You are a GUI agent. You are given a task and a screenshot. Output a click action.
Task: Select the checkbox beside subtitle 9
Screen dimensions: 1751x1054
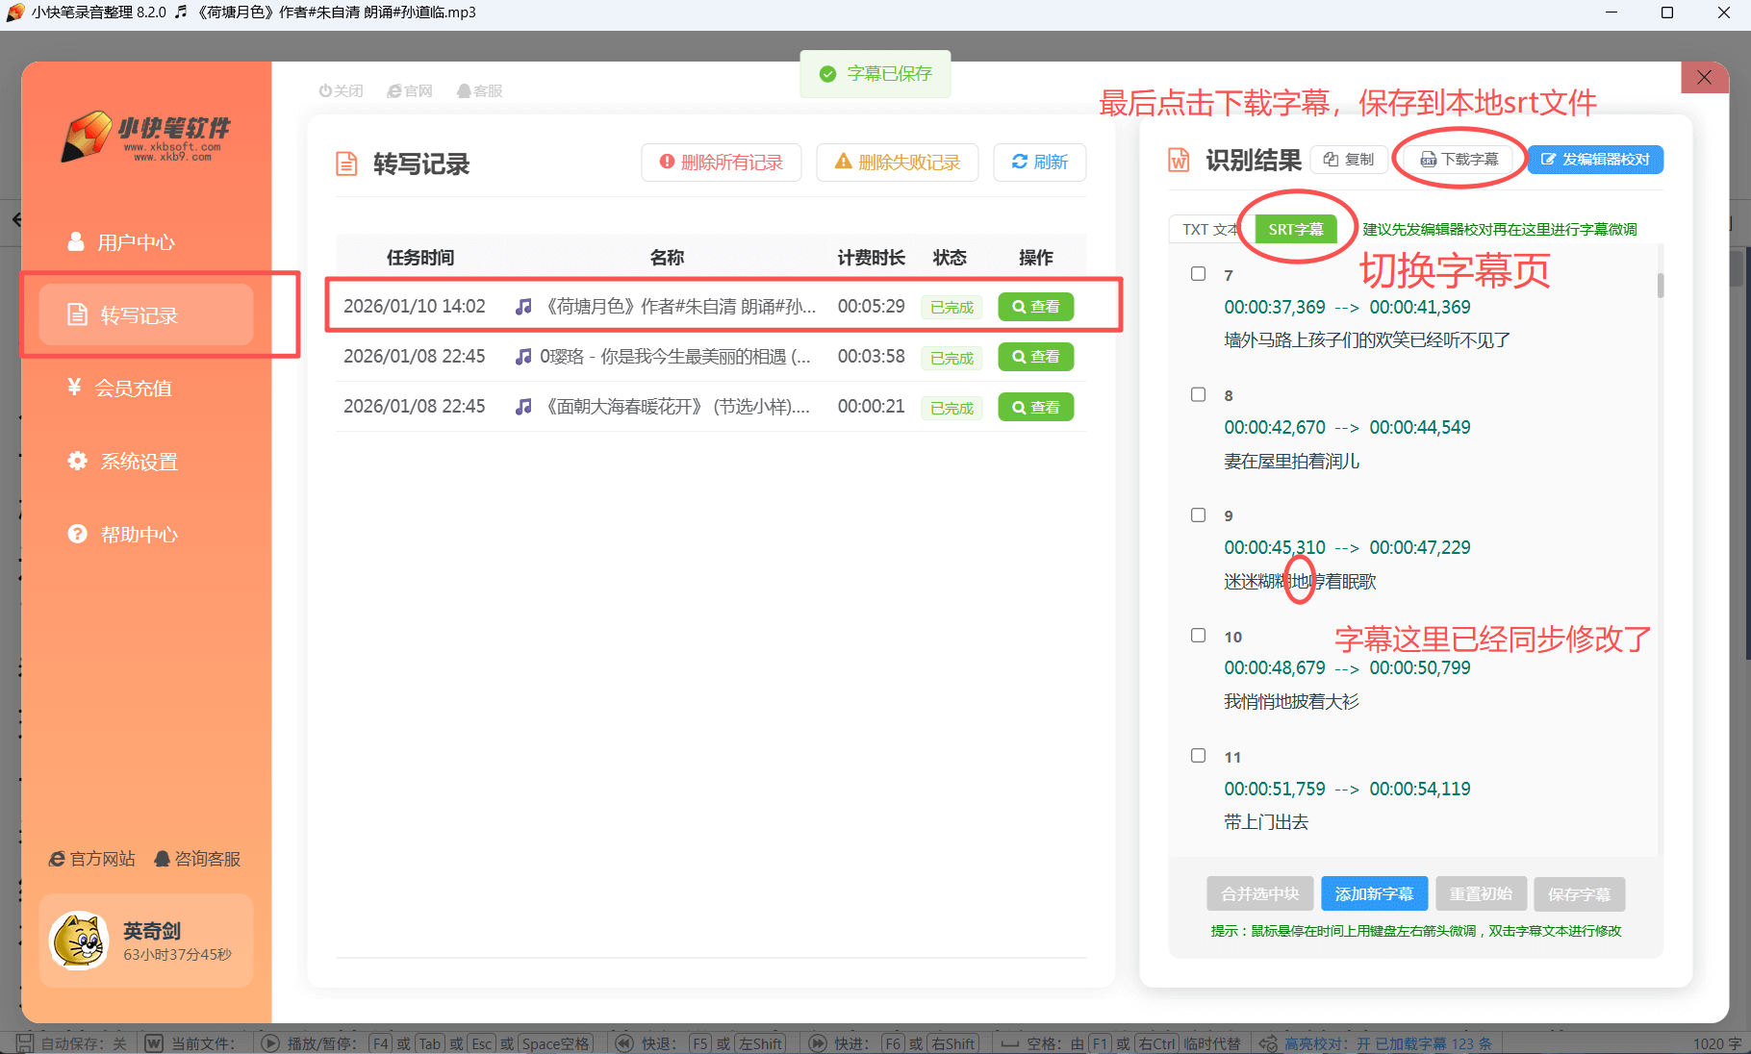click(1198, 515)
